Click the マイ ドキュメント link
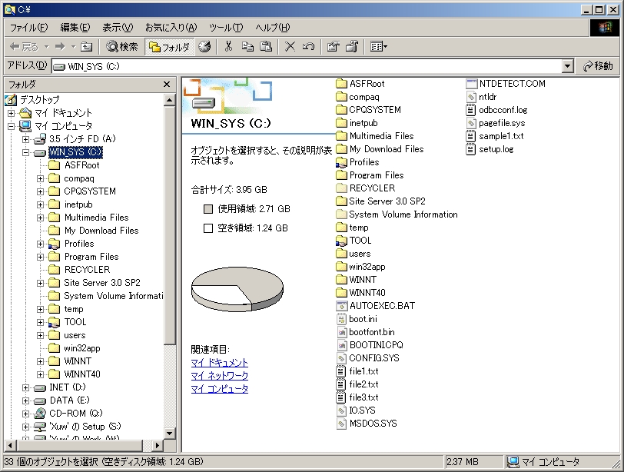 [x=220, y=363]
